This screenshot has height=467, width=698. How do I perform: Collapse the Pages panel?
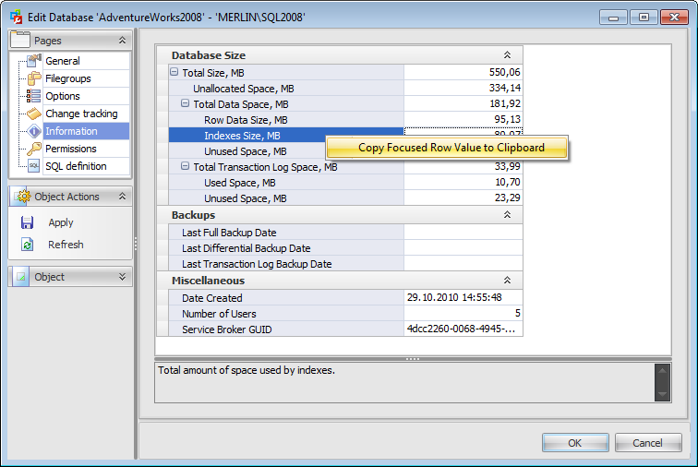coord(122,41)
